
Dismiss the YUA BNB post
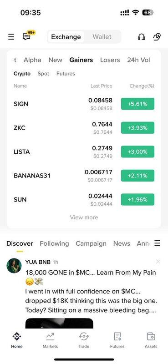click(x=158, y=262)
